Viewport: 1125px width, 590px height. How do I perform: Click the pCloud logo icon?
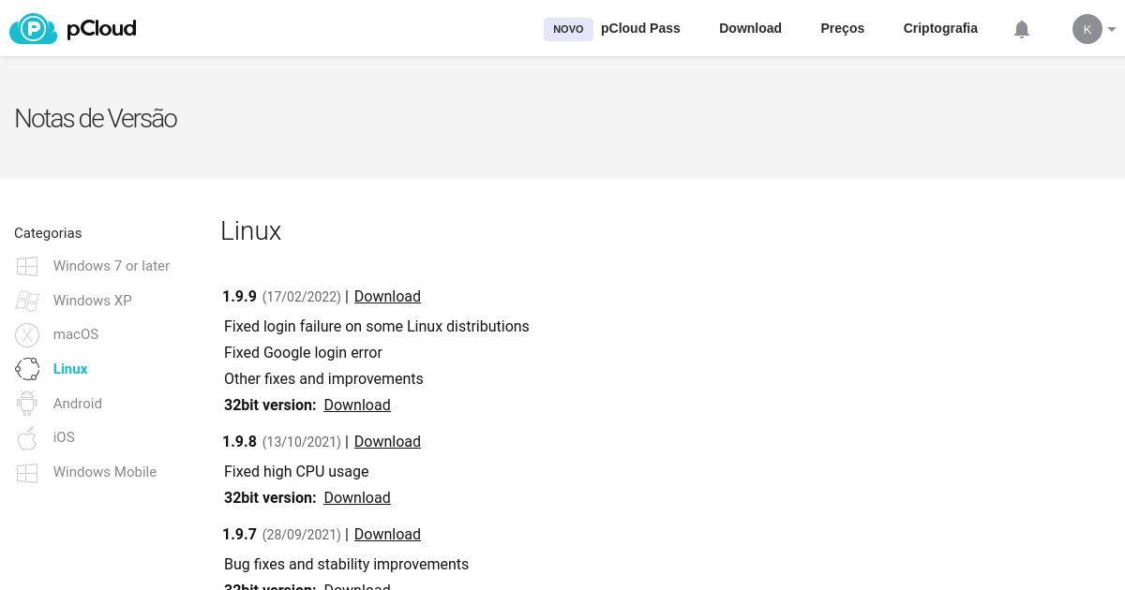pos(34,29)
